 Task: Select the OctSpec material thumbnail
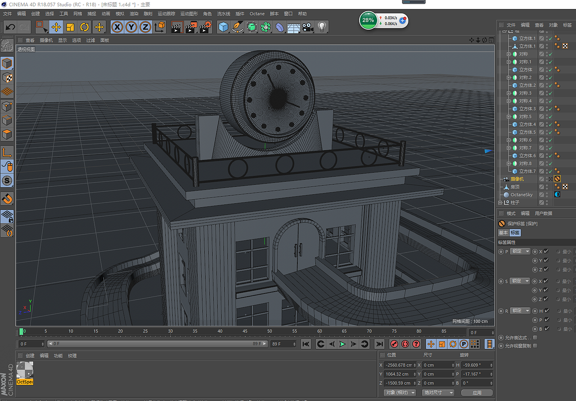[x=25, y=373]
